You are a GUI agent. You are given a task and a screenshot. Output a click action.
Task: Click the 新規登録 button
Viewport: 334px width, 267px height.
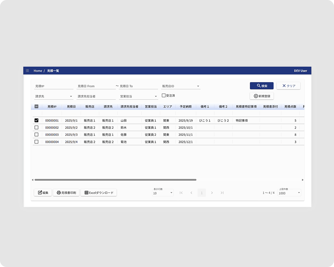[262, 96]
